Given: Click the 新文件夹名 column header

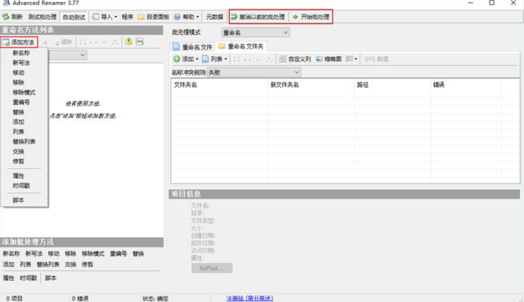Looking at the screenshot, I should 311,85.
